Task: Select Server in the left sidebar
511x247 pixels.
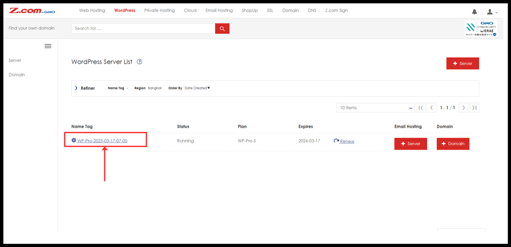Action: (x=15, y=60)
